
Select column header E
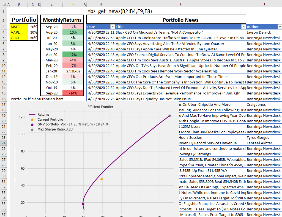pyautogui.click(x=51, y=4)
